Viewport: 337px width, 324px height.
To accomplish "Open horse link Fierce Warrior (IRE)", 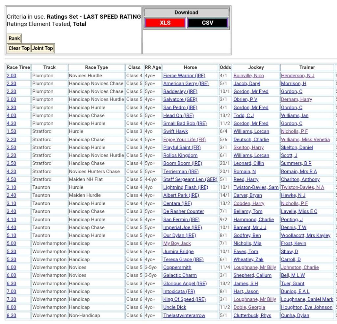I will point(184,76).
